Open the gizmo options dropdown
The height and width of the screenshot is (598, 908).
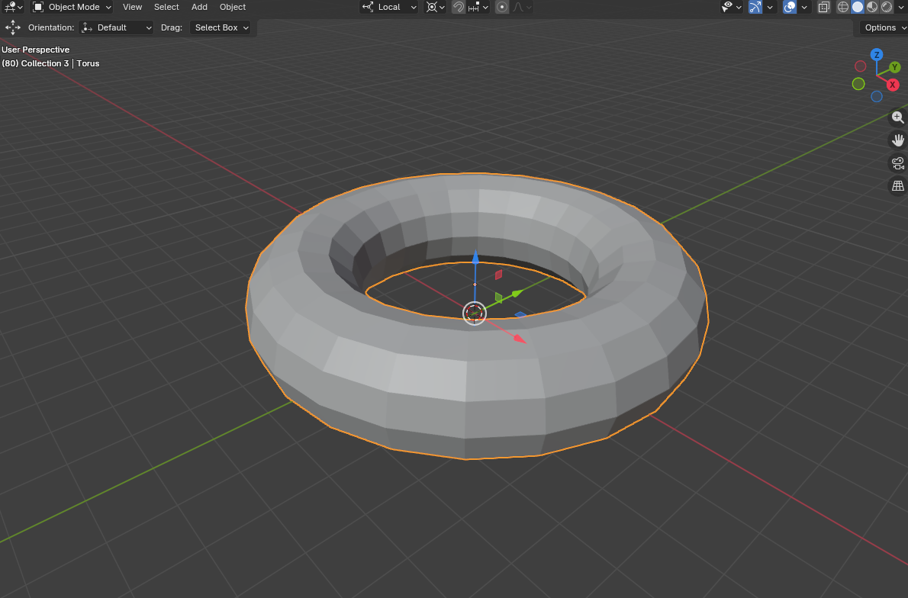(x=770, y=7)
